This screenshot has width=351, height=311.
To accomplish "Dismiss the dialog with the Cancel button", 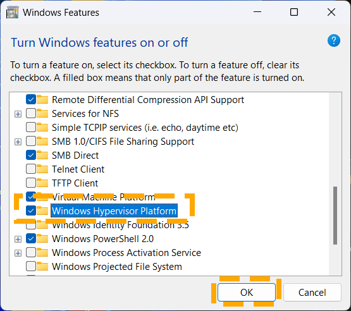I will [312, 293].
